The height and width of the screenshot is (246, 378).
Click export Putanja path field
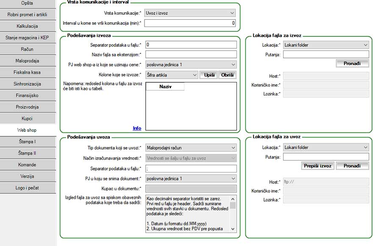[x=326, y=55]
